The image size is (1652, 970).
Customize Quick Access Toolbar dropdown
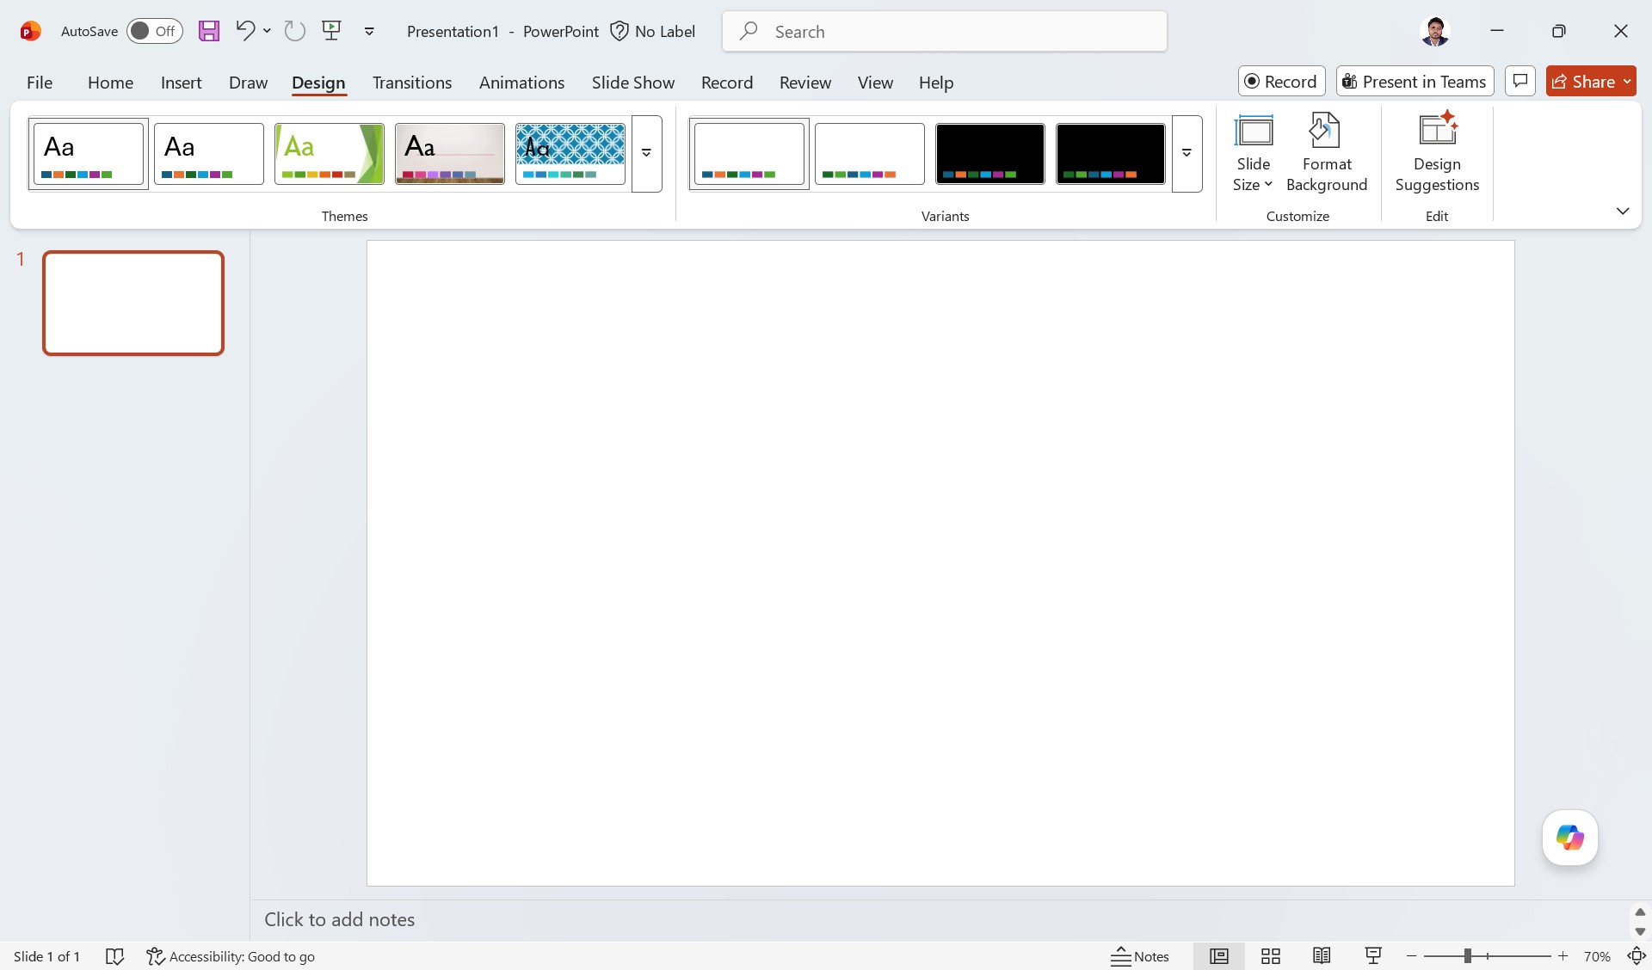coord(369,31)
